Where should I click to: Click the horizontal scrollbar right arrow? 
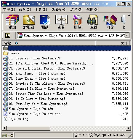click(129, 128)
